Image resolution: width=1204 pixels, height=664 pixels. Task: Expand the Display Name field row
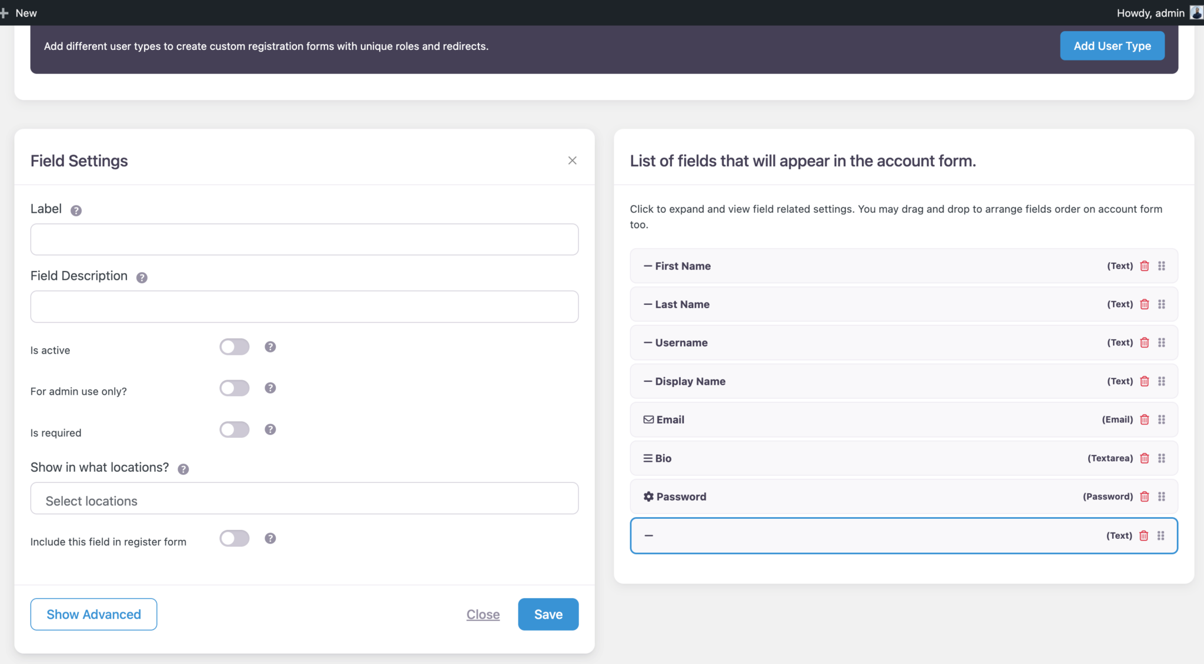coord(904,381)
